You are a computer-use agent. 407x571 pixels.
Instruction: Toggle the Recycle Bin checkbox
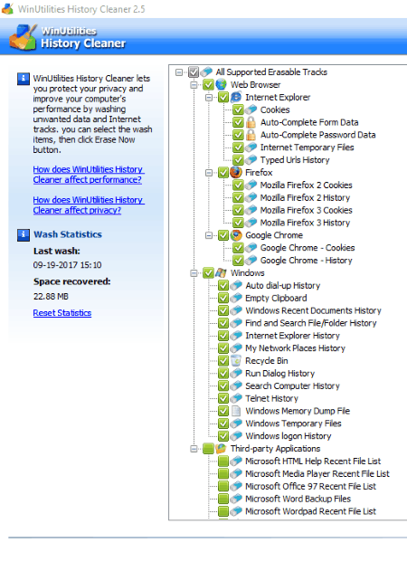click(223, 361)
